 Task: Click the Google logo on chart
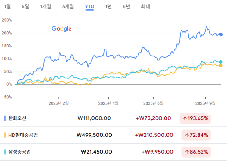tap(62, 29)
